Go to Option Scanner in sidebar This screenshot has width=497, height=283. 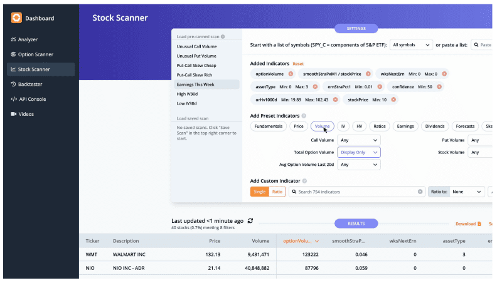point(40,54)
